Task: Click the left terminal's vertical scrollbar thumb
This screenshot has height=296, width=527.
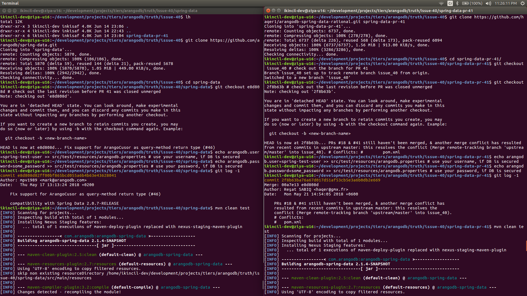Action: (x=263, y=285)
